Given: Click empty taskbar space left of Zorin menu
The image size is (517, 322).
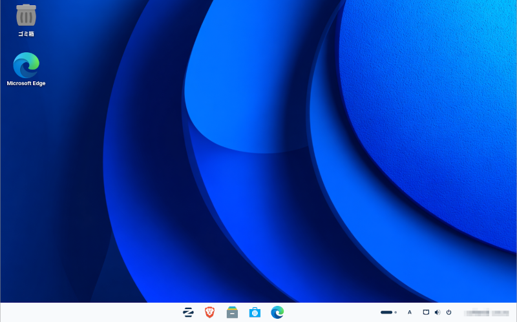Looking at the screenshot, I should [x=90, y=312].
